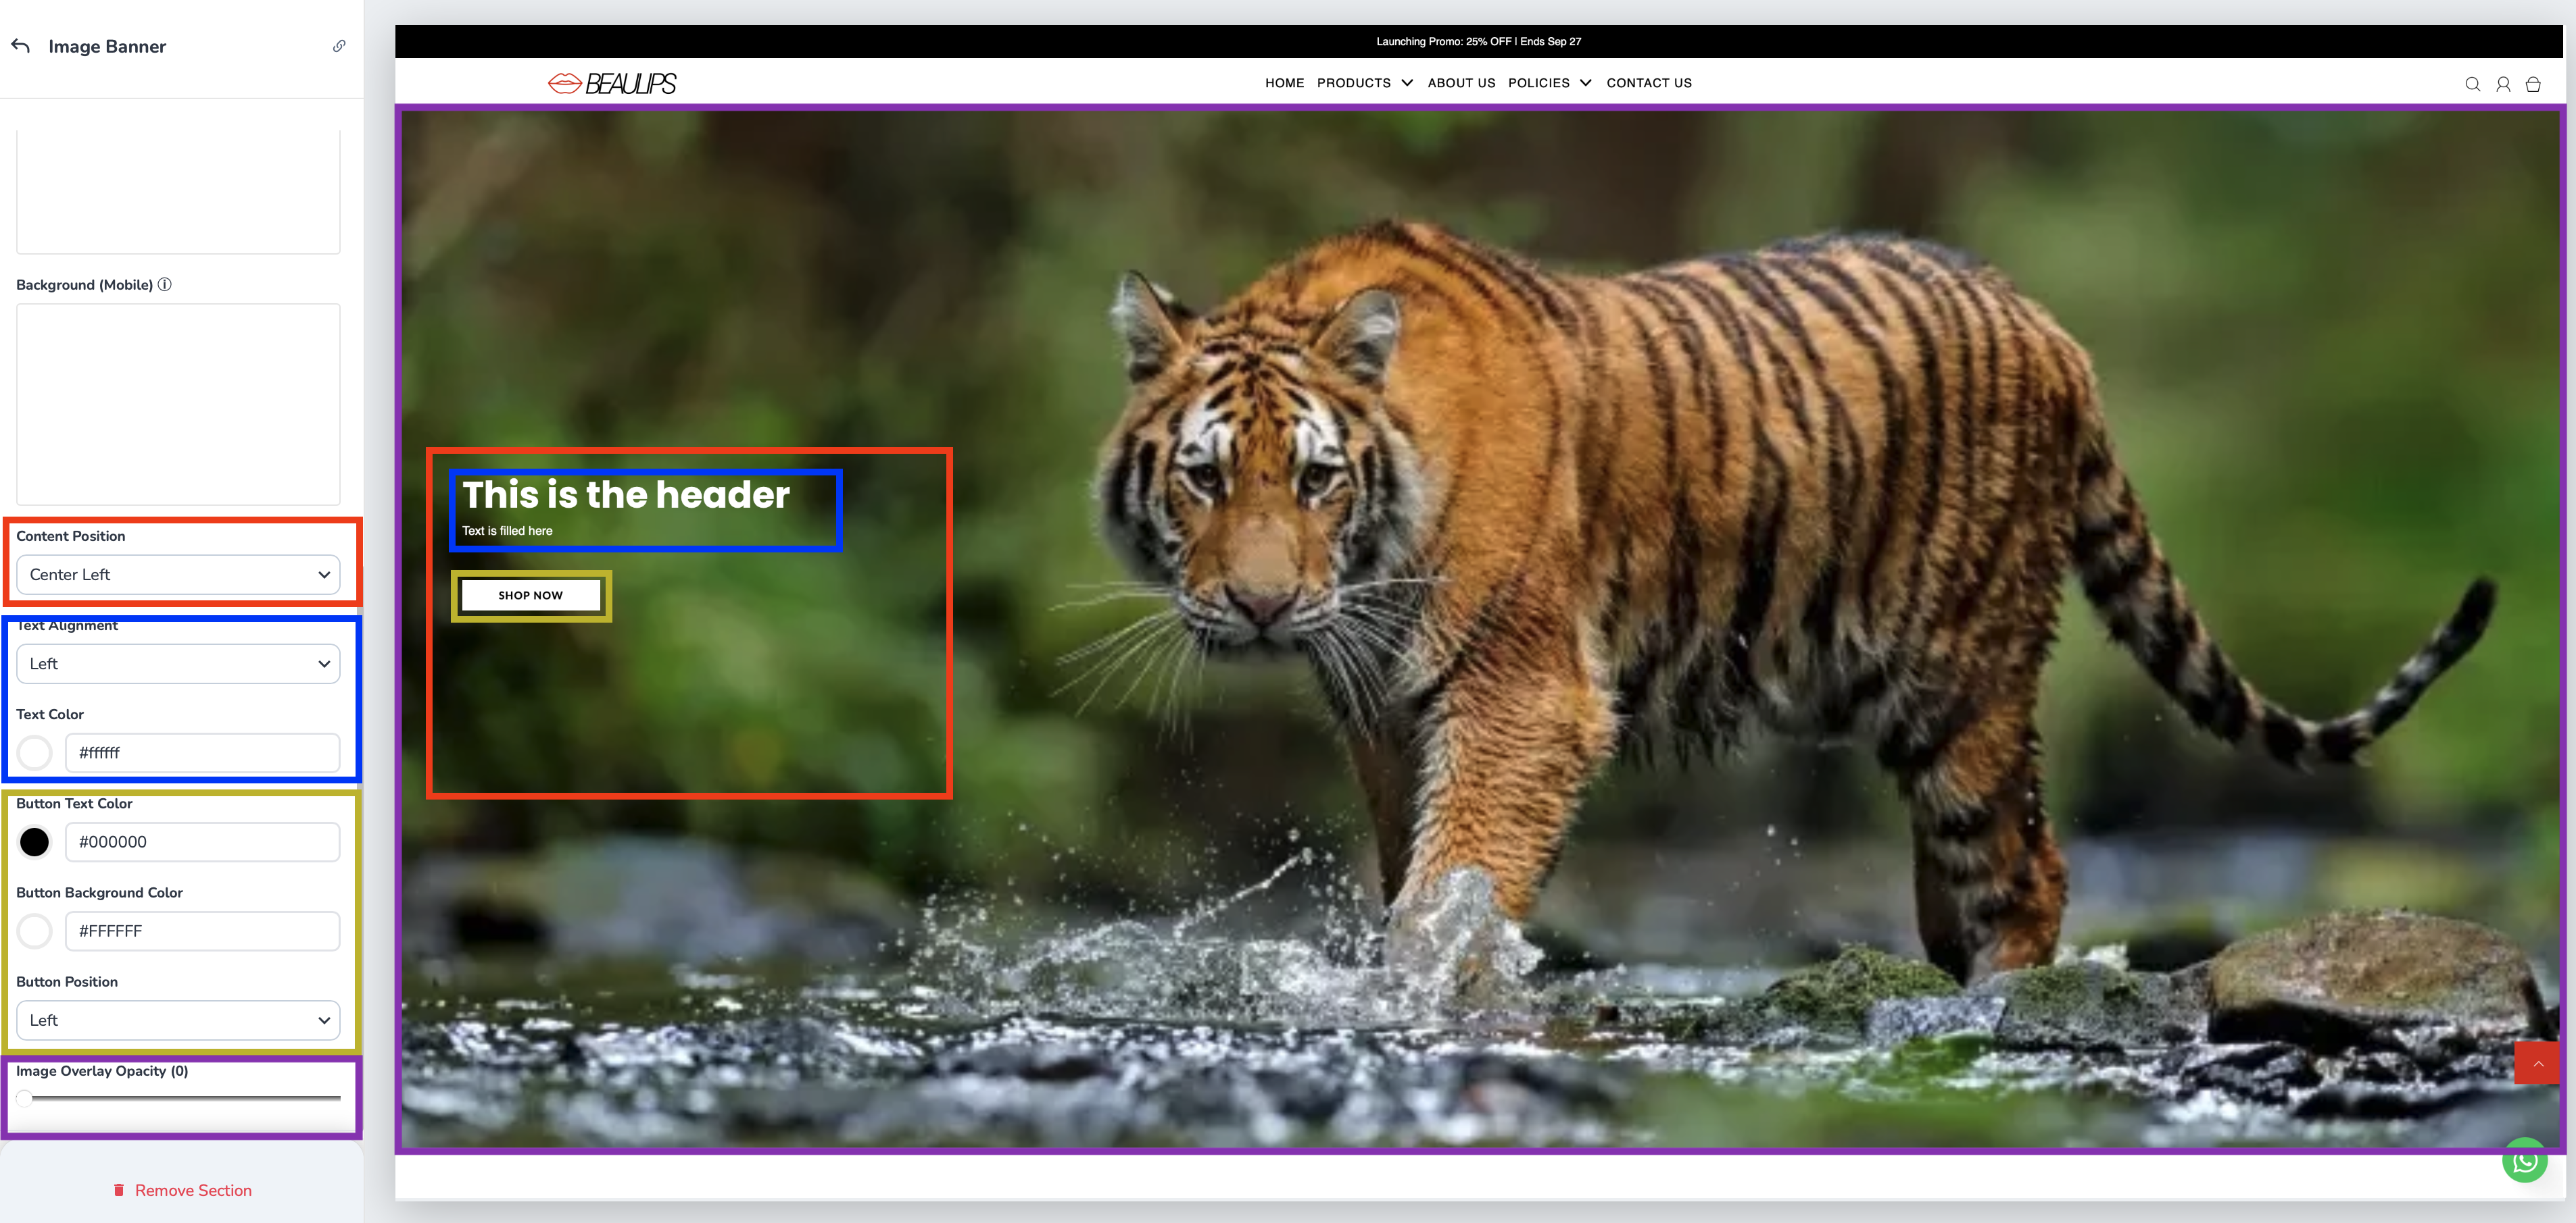Click the info icon next to Background (Mobile)
This screenshot has width=2576, height=1223.
[165, 285]
